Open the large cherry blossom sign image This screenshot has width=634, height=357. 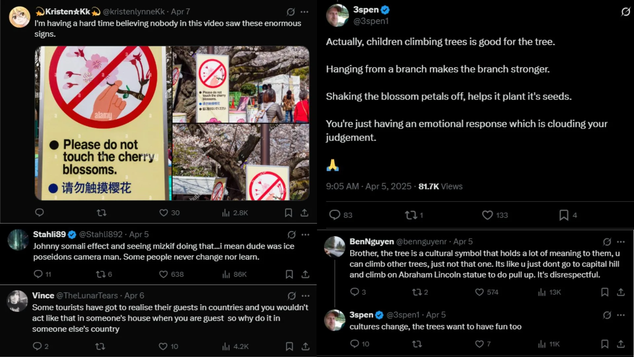[103, 123]
